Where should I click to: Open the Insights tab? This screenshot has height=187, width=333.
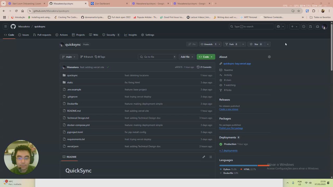point(131,35)
